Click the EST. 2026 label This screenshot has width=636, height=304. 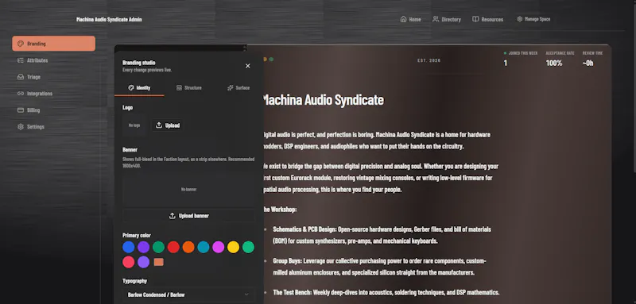point(429,60)
